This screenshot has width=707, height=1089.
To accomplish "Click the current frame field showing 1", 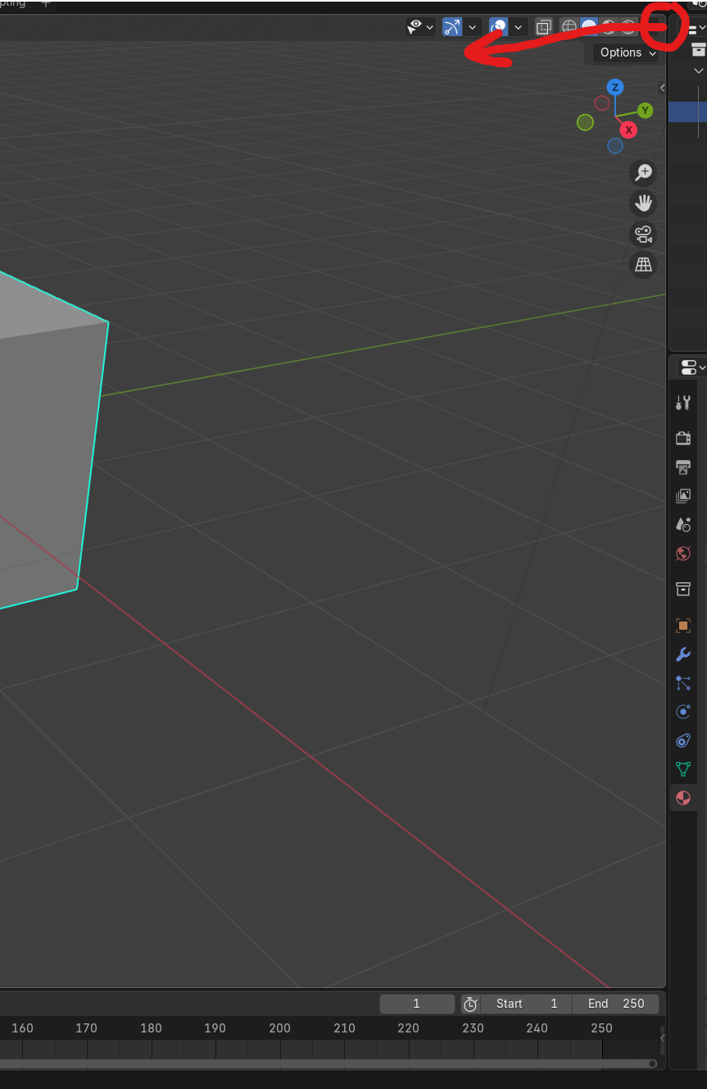I will coord(417,1004).
